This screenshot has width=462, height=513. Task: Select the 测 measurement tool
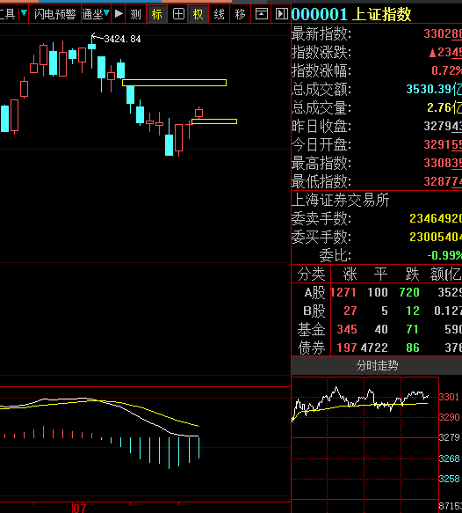[136, 14]
